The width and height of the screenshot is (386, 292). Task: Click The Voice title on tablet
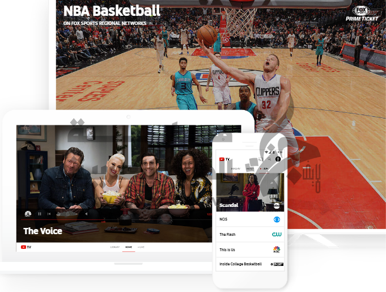[43, 231]
